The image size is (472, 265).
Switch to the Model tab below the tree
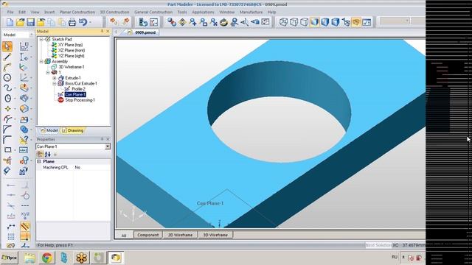49,130
